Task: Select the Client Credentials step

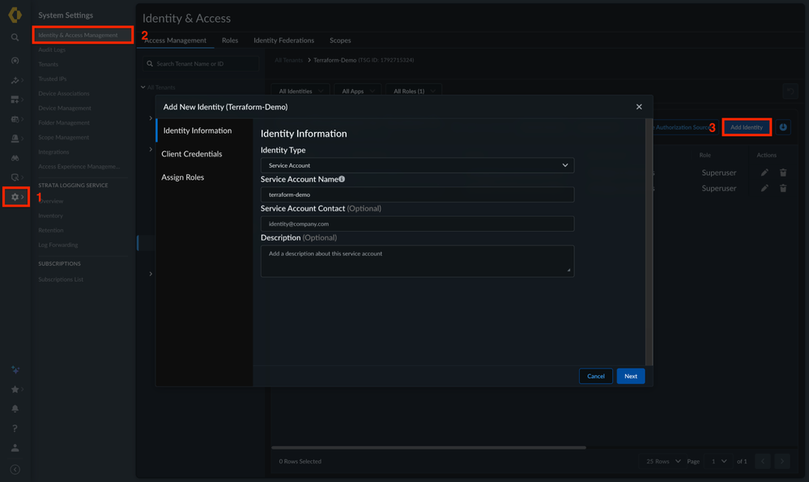Action: coord(191,154)
